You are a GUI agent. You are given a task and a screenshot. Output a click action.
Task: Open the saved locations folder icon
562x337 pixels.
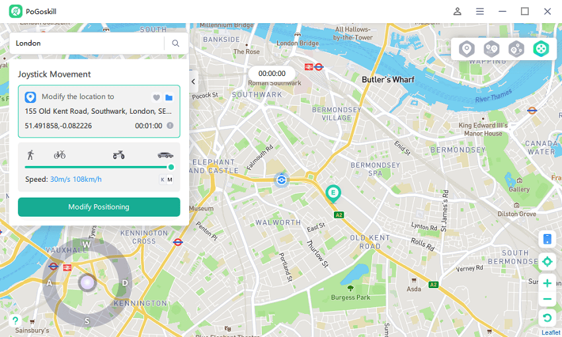click(x=169, y=97)
